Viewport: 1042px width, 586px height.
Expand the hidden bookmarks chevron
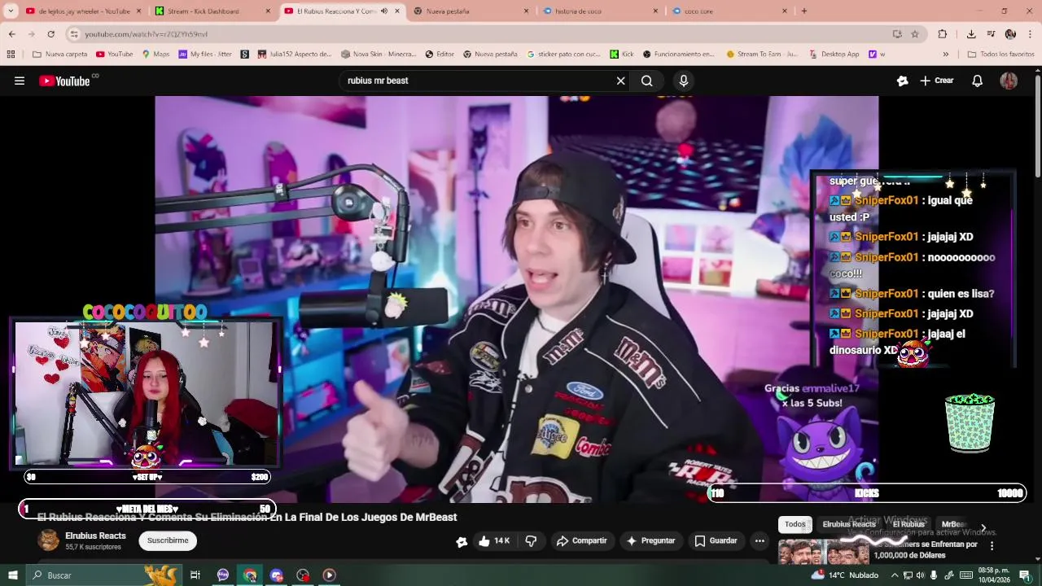click(x=945, y=55)
